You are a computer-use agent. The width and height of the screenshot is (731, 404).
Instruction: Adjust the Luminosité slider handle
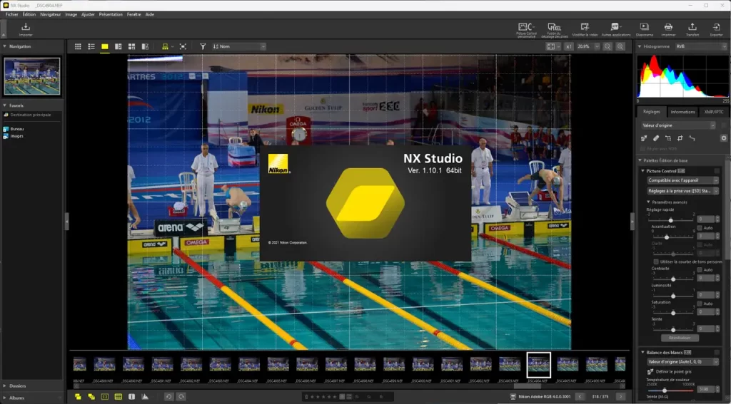(672, 296)
